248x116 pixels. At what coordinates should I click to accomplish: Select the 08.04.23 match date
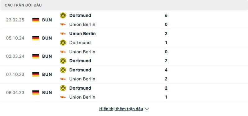[15, 92]
